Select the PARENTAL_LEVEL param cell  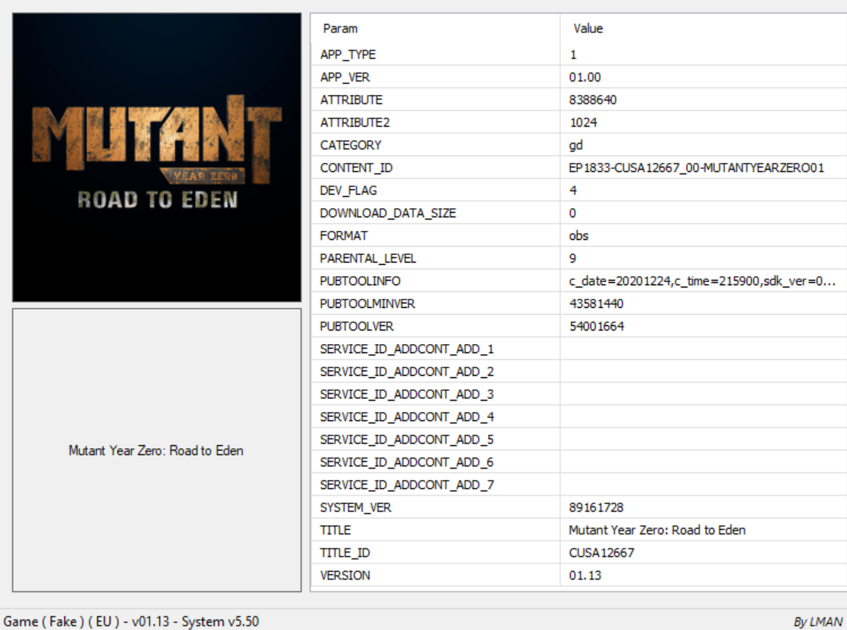435,259
